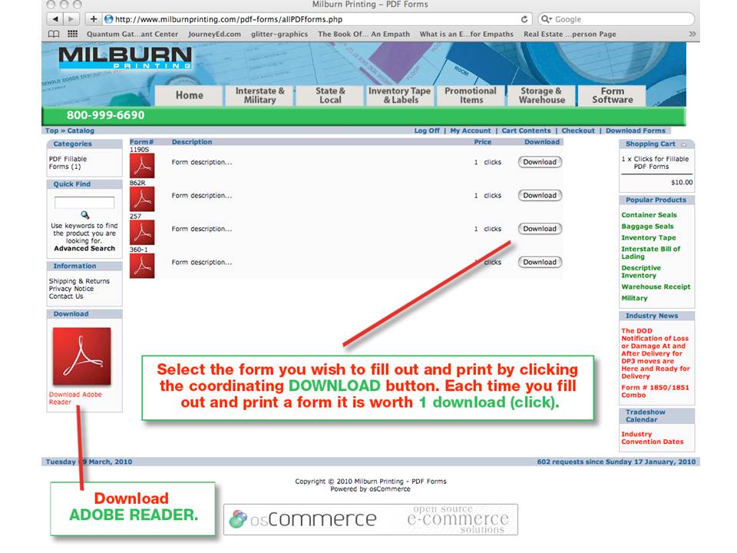Open the Quantum Gat...ant Center bookmark
This screenshot has width=737, height=553.
[x=132, y=34]
